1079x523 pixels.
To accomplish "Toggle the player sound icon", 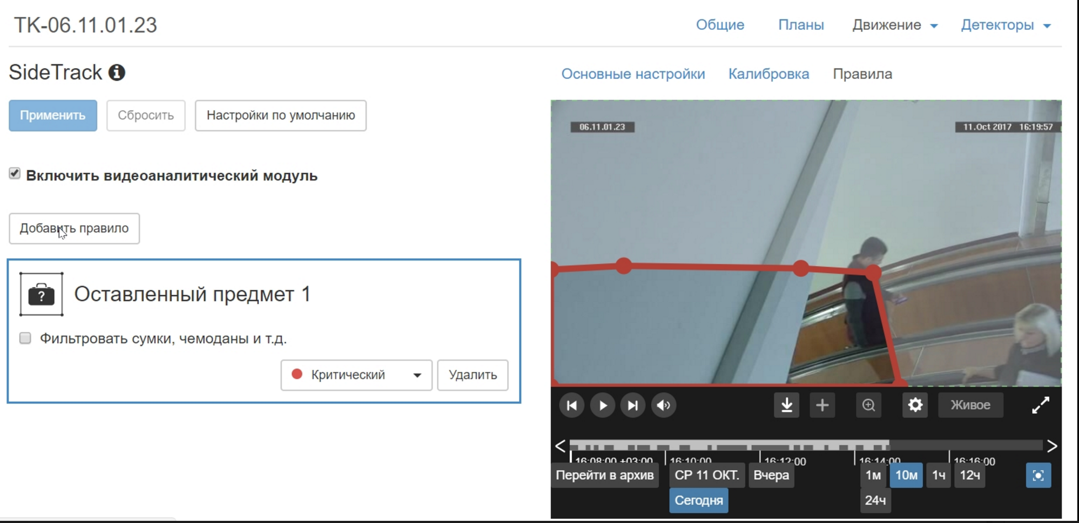I will [664, 405].
